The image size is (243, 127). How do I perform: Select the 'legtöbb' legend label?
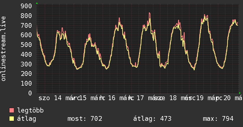(x=30, y=110)
